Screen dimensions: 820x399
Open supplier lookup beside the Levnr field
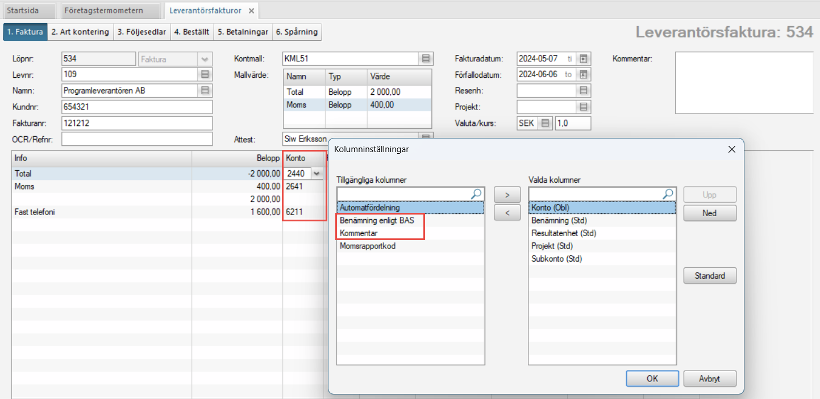(x=205, y=74)
